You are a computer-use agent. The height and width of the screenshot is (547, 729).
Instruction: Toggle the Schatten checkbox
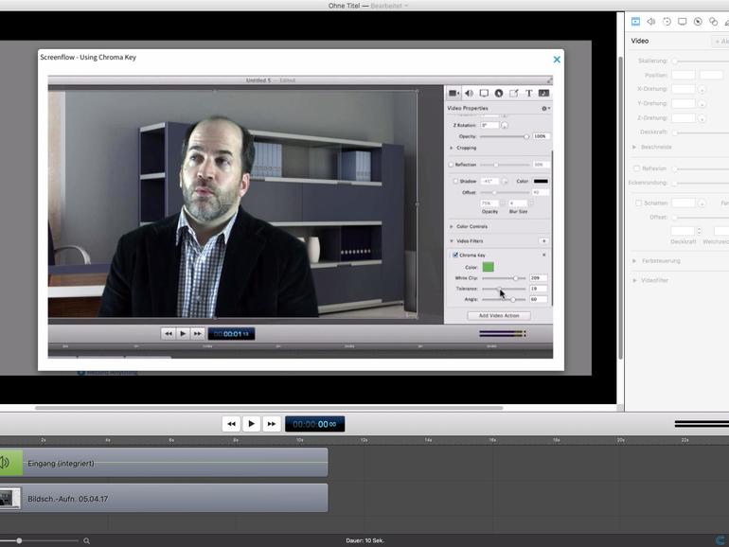(x=638, y=203)
